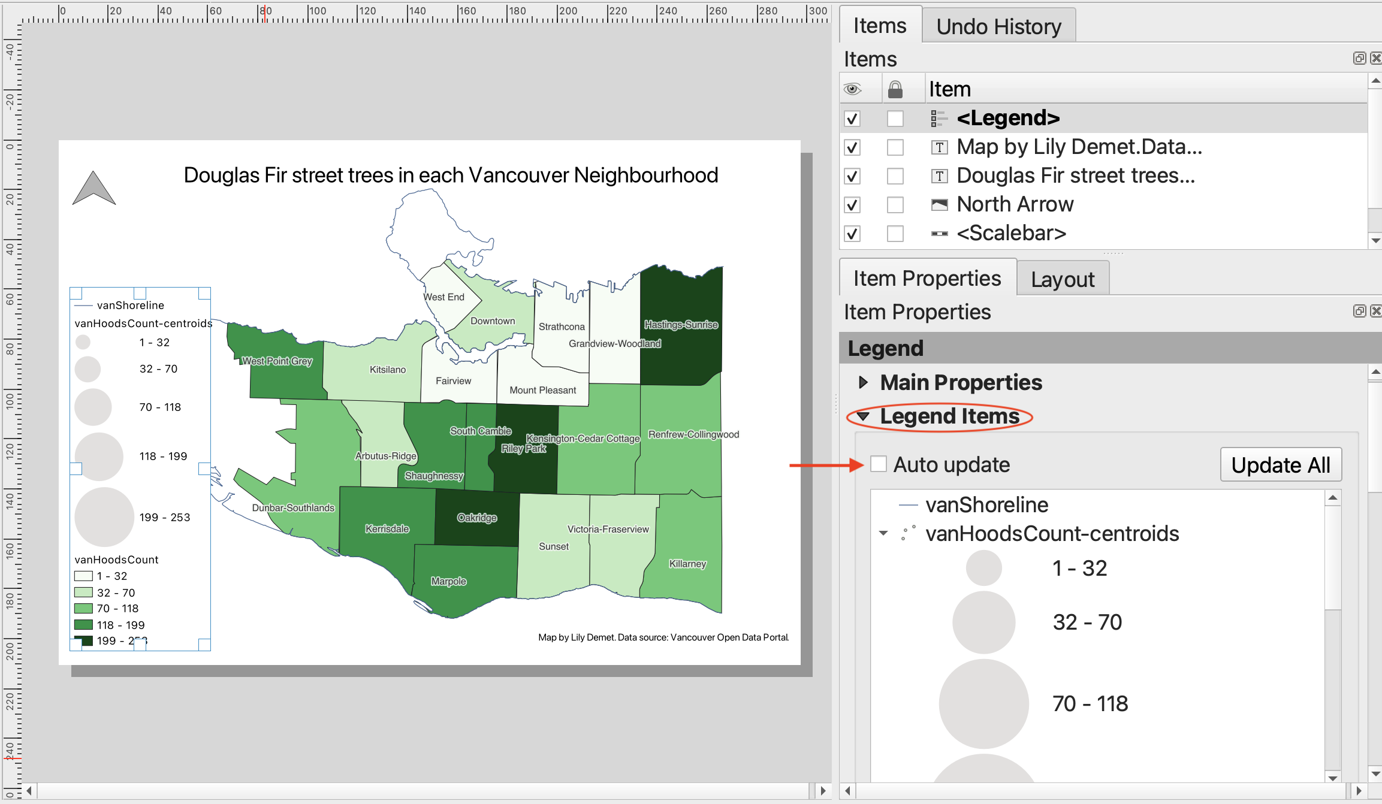Click the lock column header icon
Viewport: 1382px width, 804px height.
tap(895, 89)
